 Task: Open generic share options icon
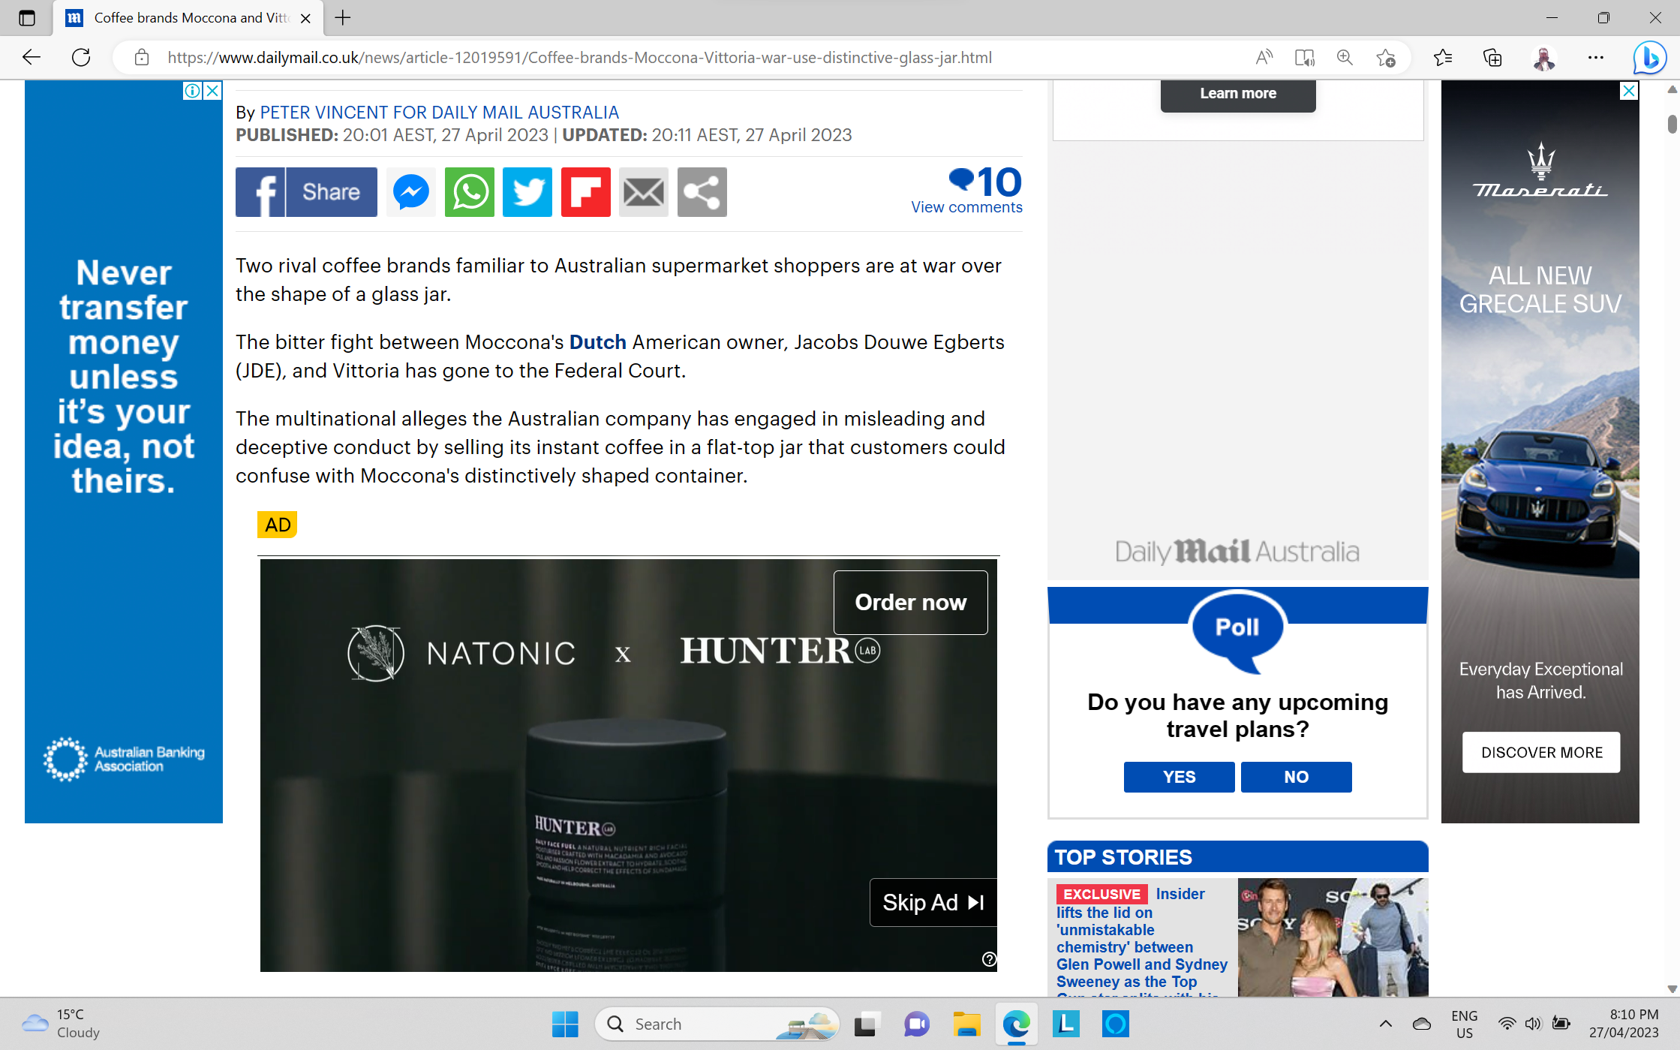click(x=702, y=192)
